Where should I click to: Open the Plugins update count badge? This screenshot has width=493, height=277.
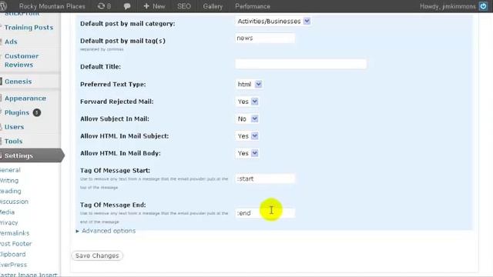(37, 112)
